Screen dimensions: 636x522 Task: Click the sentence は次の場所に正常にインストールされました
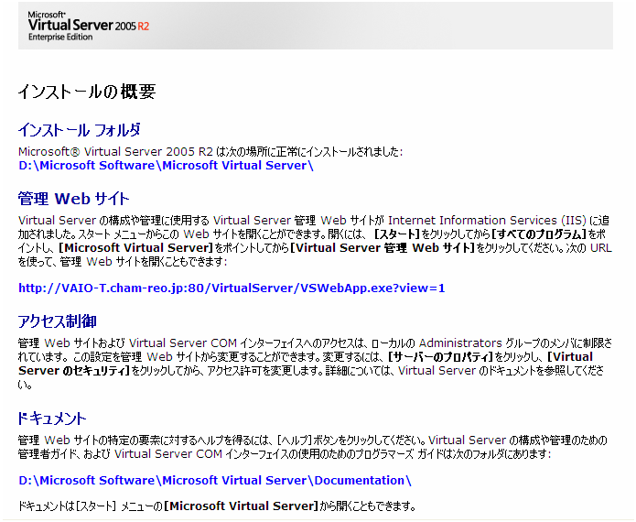[309, 152]
